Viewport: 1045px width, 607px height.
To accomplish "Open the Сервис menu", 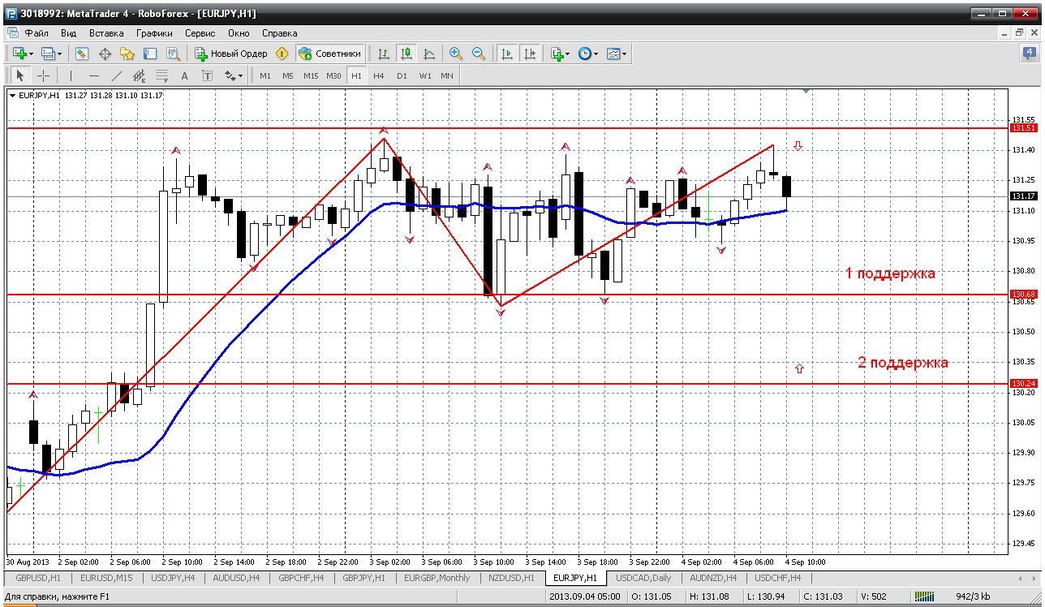I will tap(200, 33).
